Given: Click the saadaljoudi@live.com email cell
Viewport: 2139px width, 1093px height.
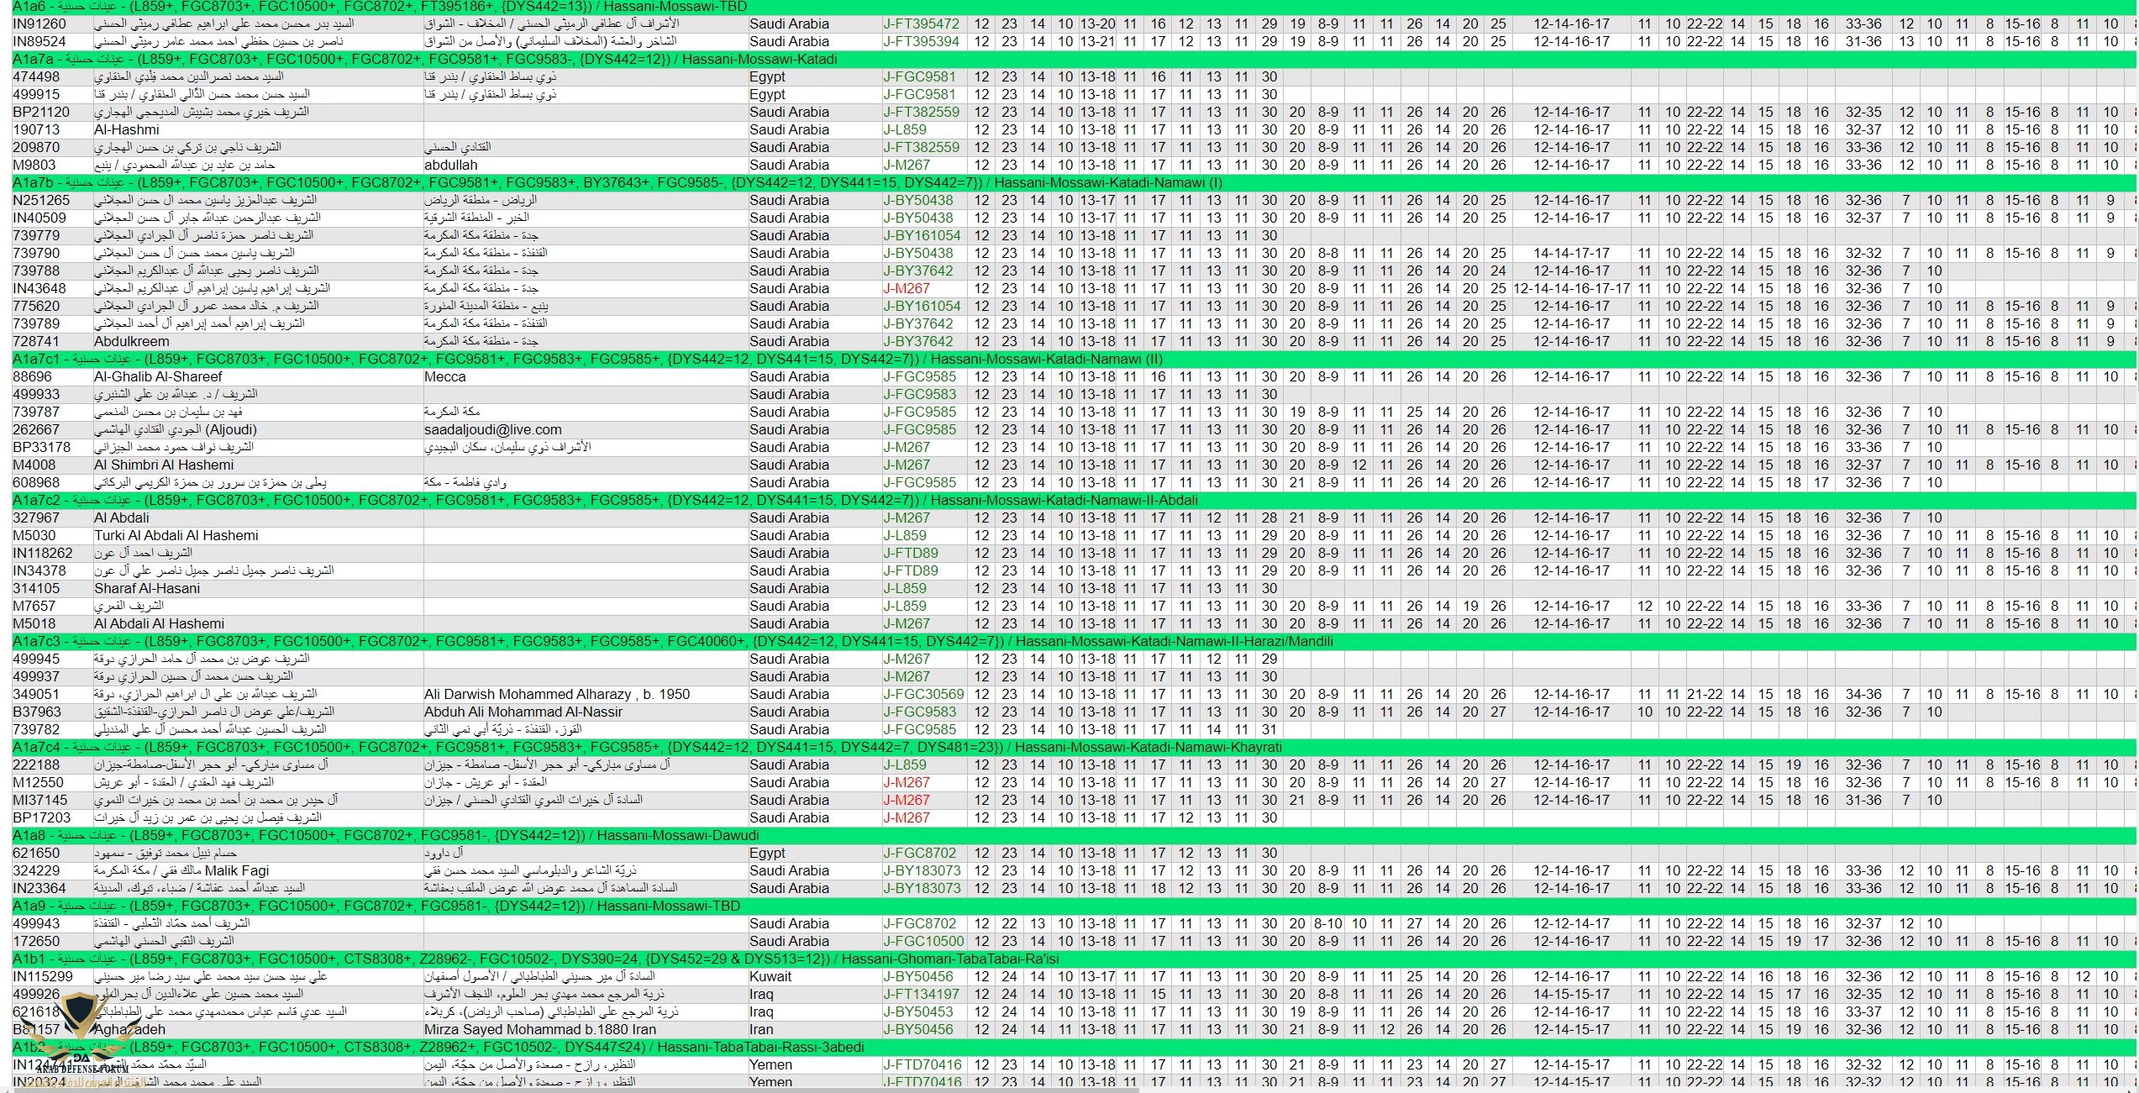Looking at the screenshot, I should pyautogui.click(x=492, y=429).
